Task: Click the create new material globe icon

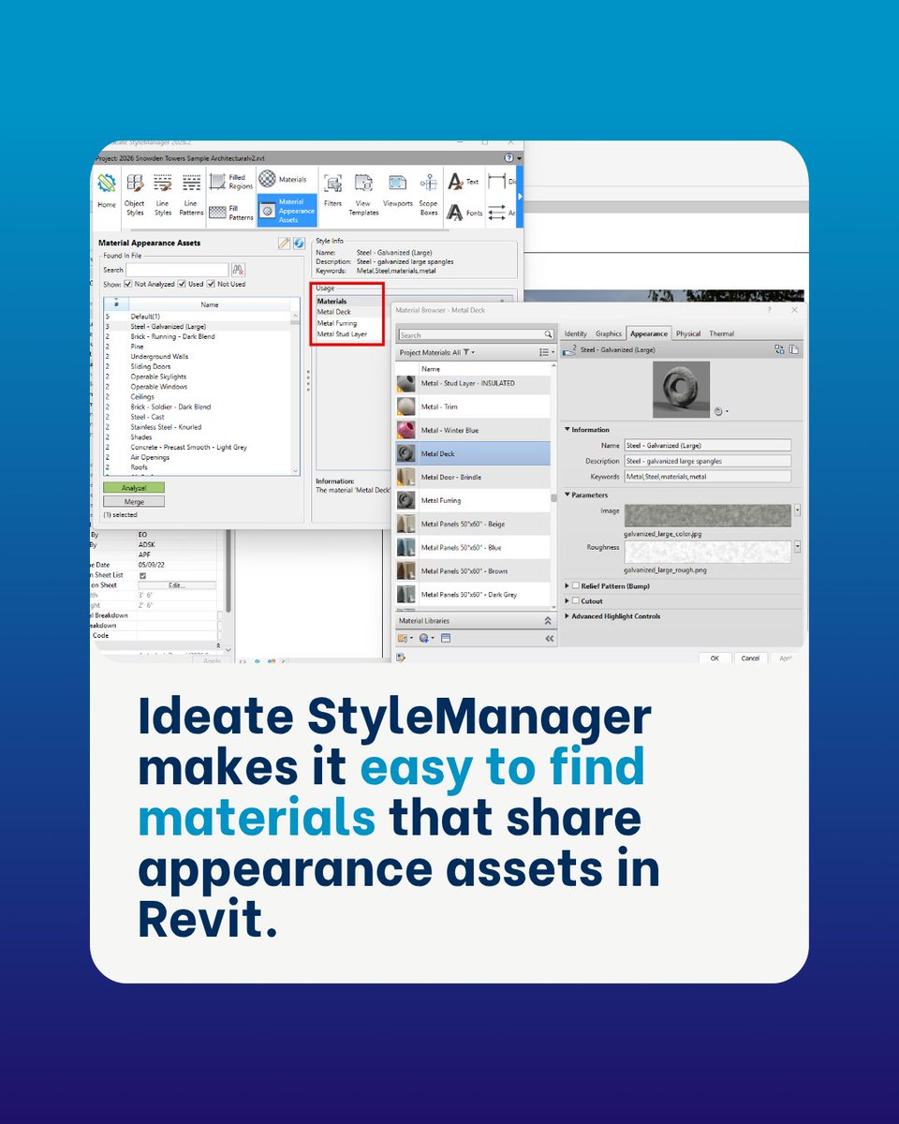Action: tap(426, 639)
